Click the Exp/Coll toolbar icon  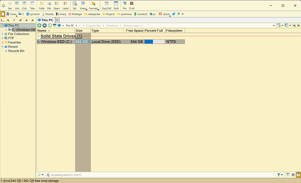[x=106, y=5]
